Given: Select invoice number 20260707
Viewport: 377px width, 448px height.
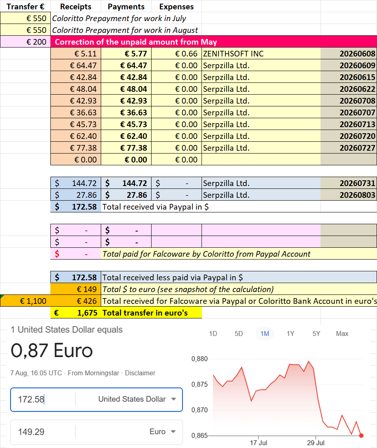Looking at the screenshot, I should tap(349, 113).
